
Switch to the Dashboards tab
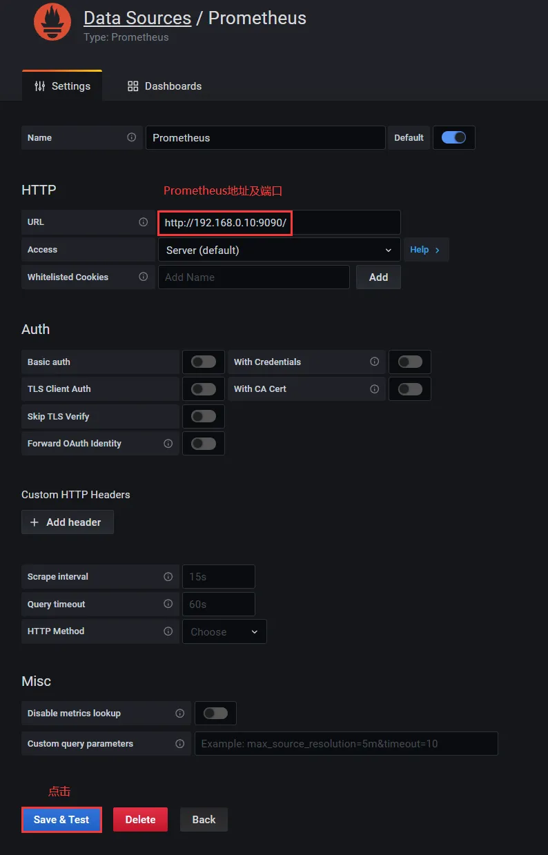[x=164, y=86]
